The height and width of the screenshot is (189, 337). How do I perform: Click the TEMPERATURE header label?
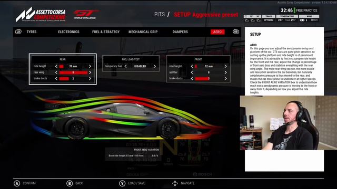pyautogui.click(x=287, y=16)
